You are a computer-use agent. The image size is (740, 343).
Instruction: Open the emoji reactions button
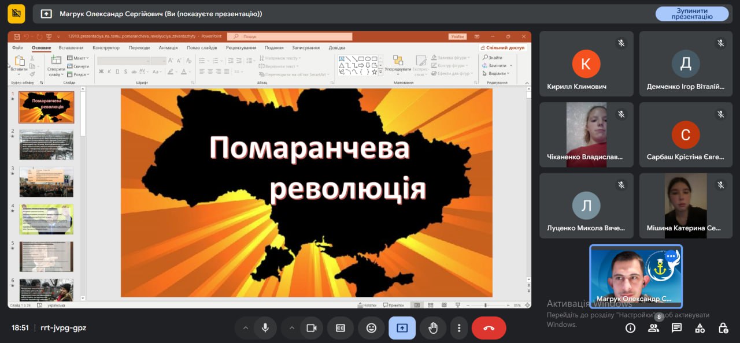tap(371, 328)
